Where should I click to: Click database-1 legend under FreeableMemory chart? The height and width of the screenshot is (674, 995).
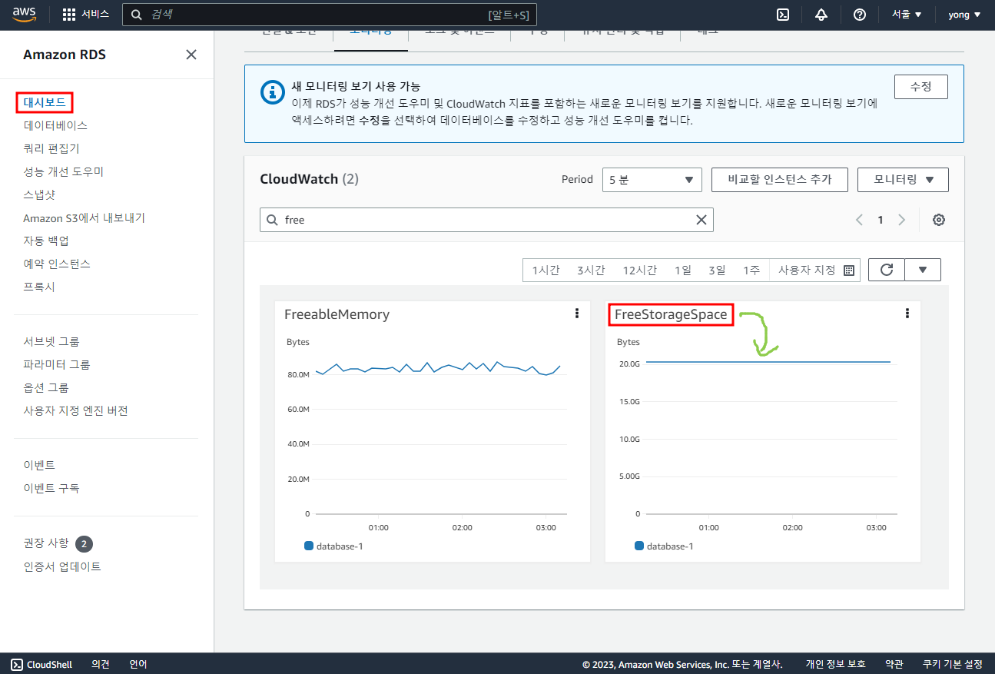pos(333,546)
